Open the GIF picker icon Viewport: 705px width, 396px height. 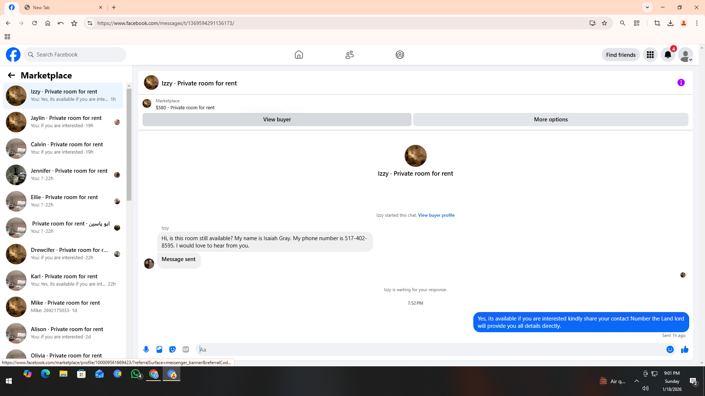point(186,349)
